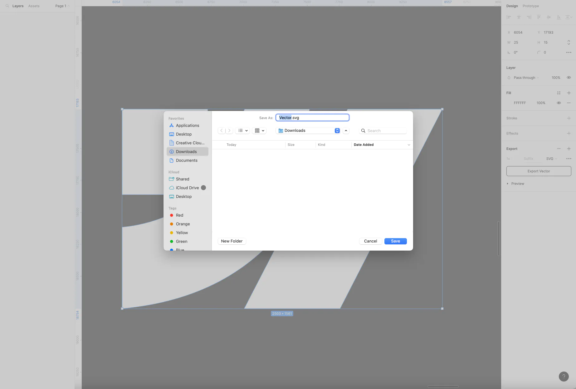The width and height of the screenshot is (576, 389).
Task: Hide the layer using the eye icon
Action: coord(569,78)
